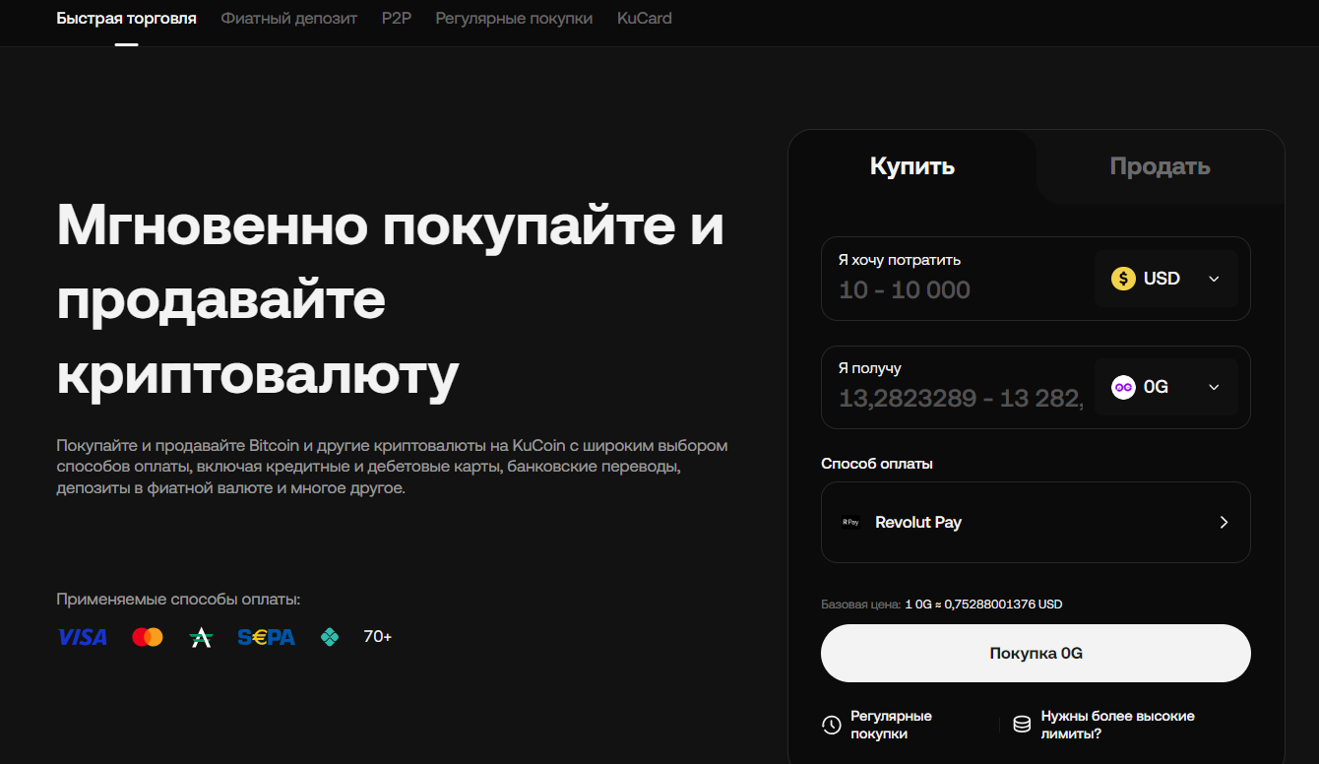Open the 0G cryptocurrency selector
The height and width of the screenshot is (764, 1319).
coord(1166,387)
